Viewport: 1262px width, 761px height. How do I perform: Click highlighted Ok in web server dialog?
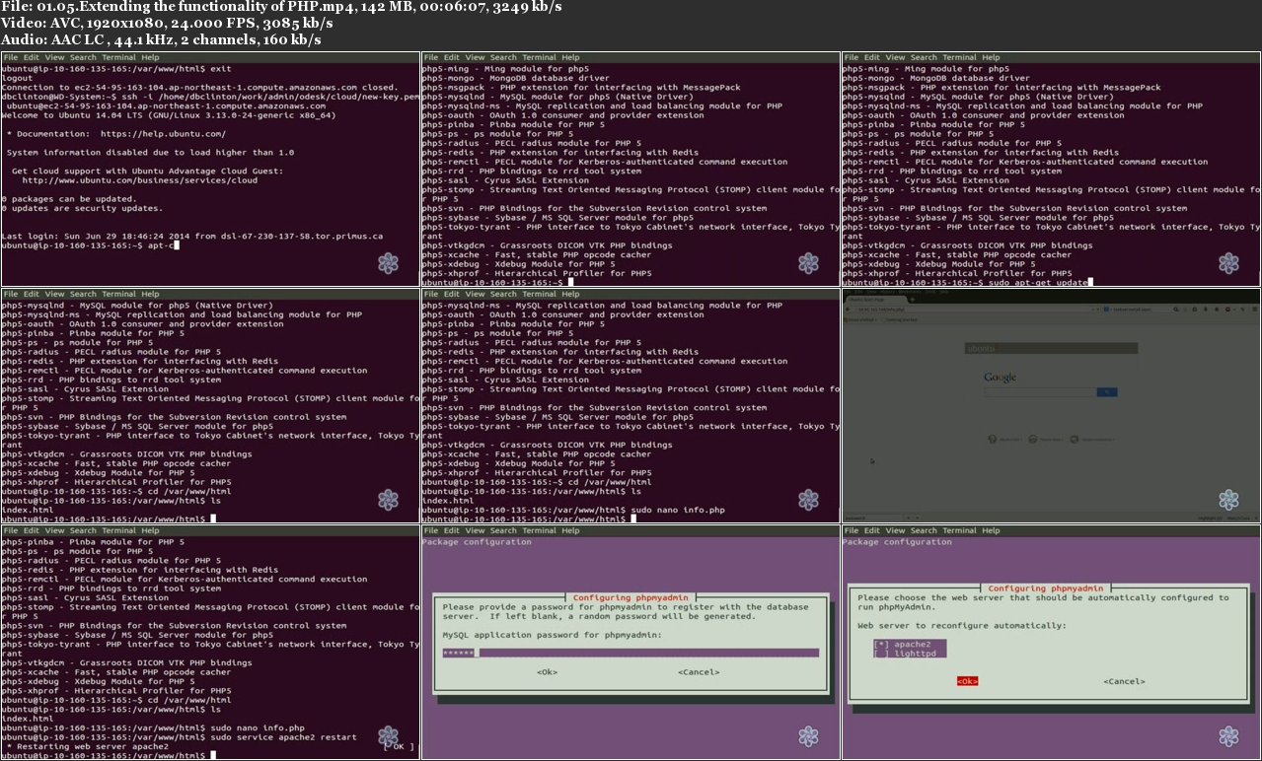tap(967, 681)
